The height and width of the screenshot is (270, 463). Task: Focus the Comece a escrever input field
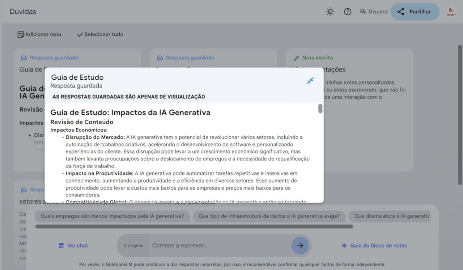pyautogui.click(x=219, y=245)
